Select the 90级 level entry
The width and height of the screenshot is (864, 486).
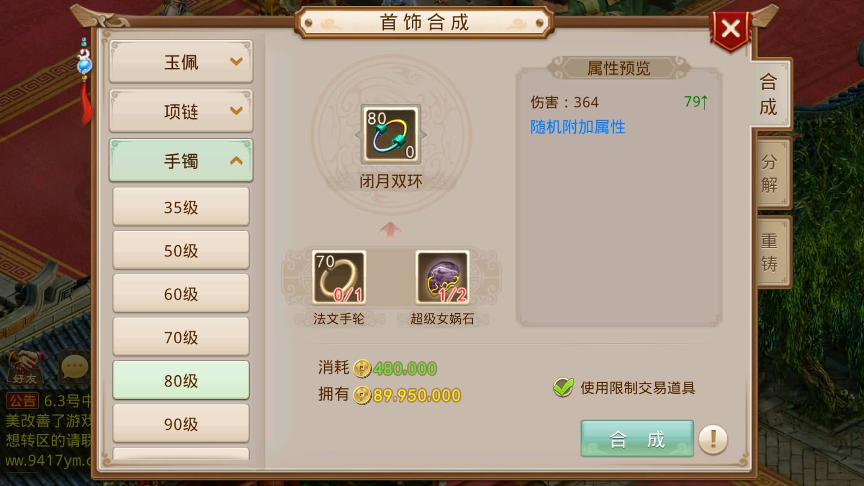point(181,423)
